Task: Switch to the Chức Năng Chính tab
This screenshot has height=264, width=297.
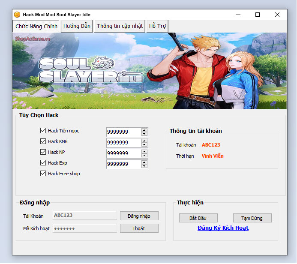Action: pos(36,26)
